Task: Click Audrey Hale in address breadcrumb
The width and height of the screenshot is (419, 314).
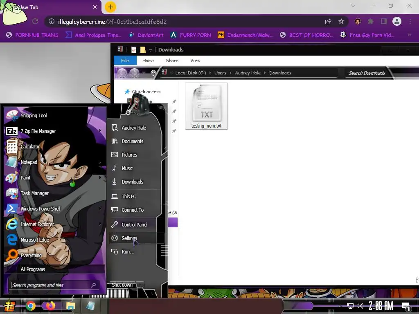Action: pos(248,73)
